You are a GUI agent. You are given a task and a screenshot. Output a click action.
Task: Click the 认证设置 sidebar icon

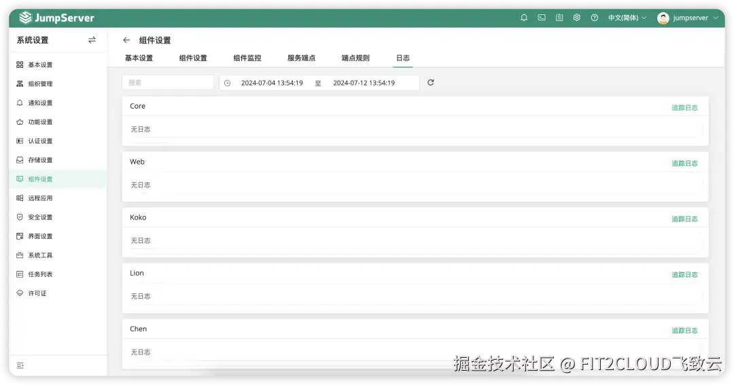[x=20, y=141]
